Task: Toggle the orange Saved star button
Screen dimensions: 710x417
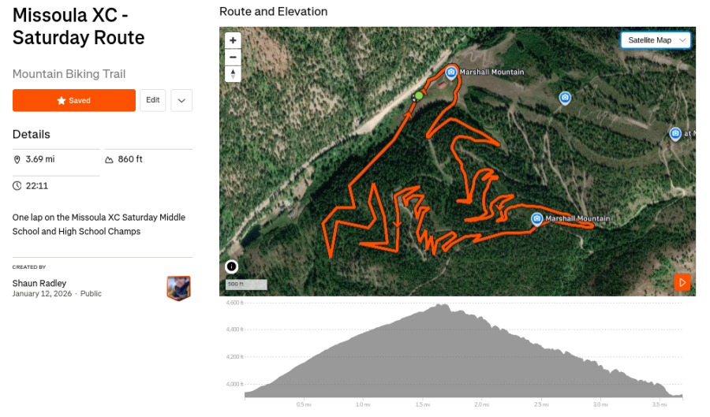Action: pos(74,101)
